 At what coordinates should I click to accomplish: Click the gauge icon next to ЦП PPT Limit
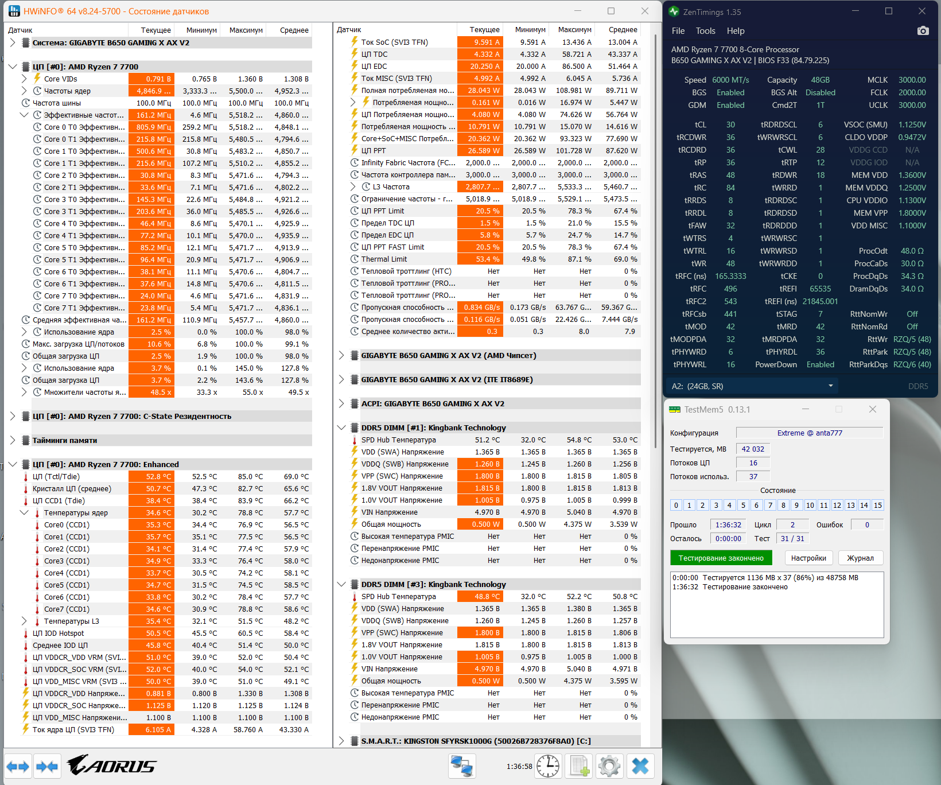pyautogui.click(x=355, y=211)
